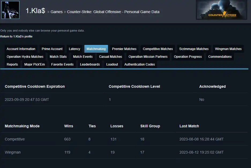View the Premier Matches tab
The width and height of the screenshot is (251, 168).
124,49
